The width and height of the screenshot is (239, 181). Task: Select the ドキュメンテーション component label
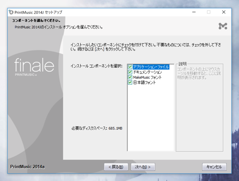click(147, 72)
